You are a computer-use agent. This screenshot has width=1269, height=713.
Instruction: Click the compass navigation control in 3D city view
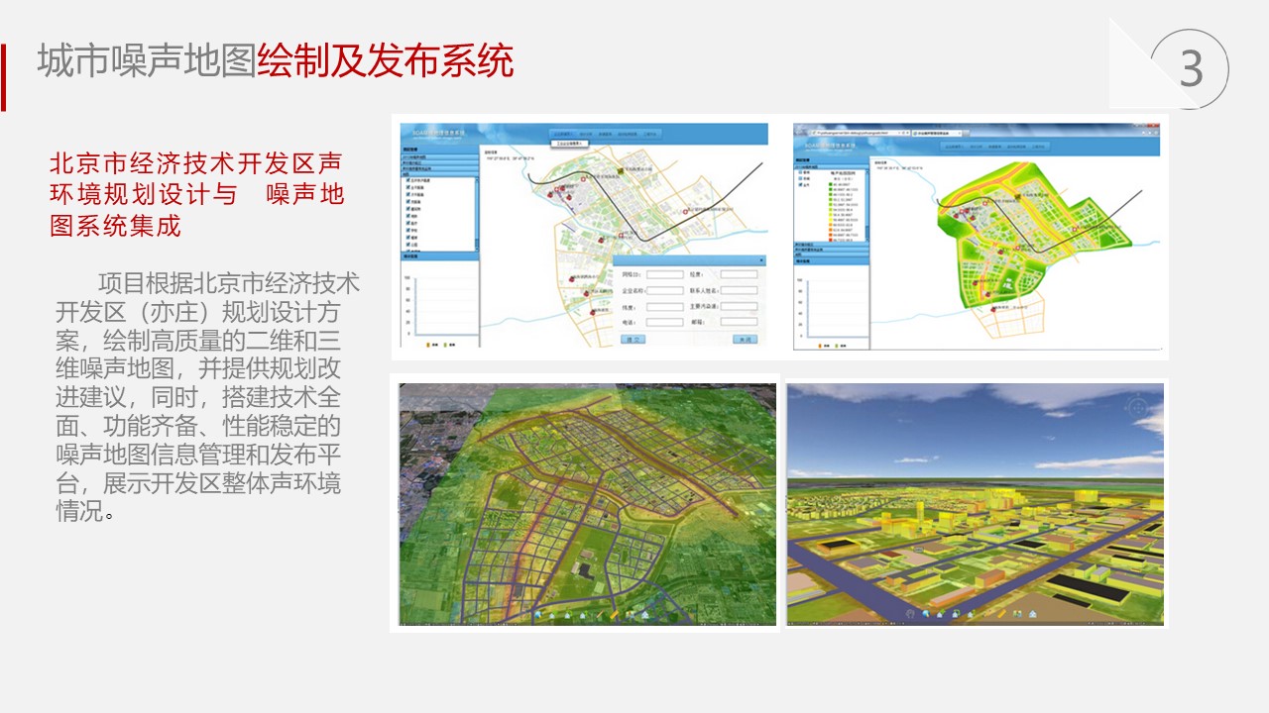click(x=1136, y=408)
